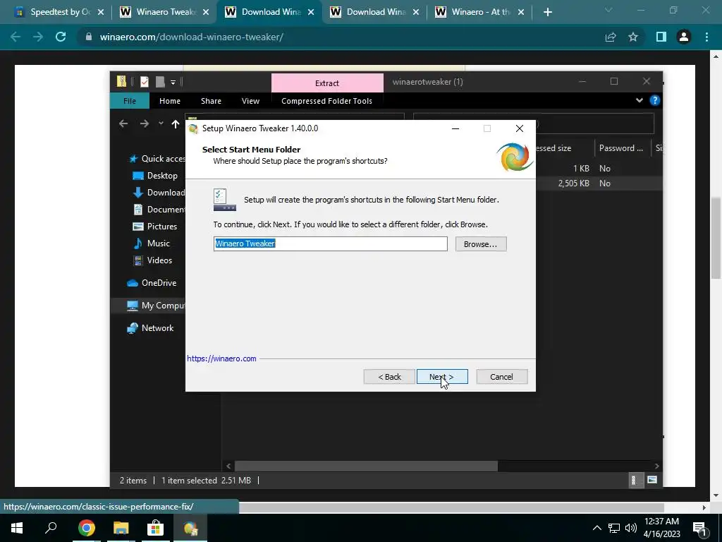This screenshot has height=542, width=722.
Task: Open Downloads in navigation pane
Action: (159, 193)
